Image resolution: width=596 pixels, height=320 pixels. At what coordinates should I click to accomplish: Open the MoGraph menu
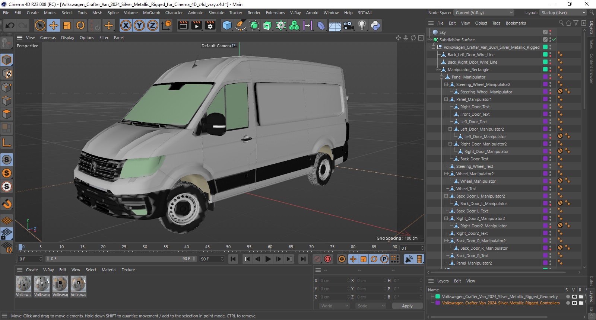[152, 13]
